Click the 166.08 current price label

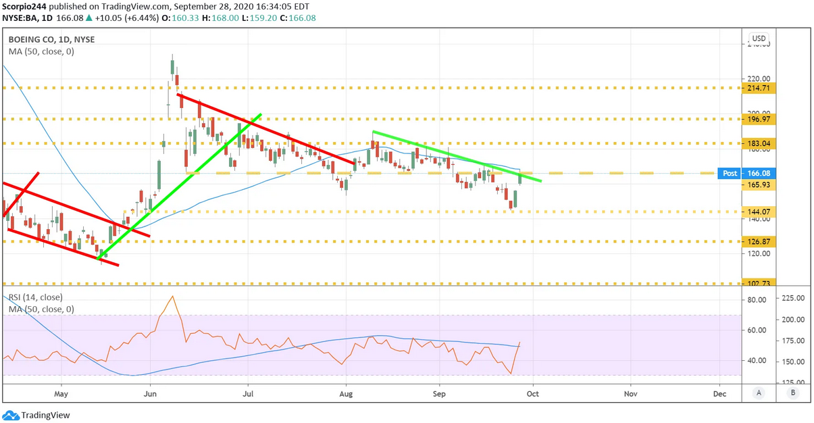point(758,174)
